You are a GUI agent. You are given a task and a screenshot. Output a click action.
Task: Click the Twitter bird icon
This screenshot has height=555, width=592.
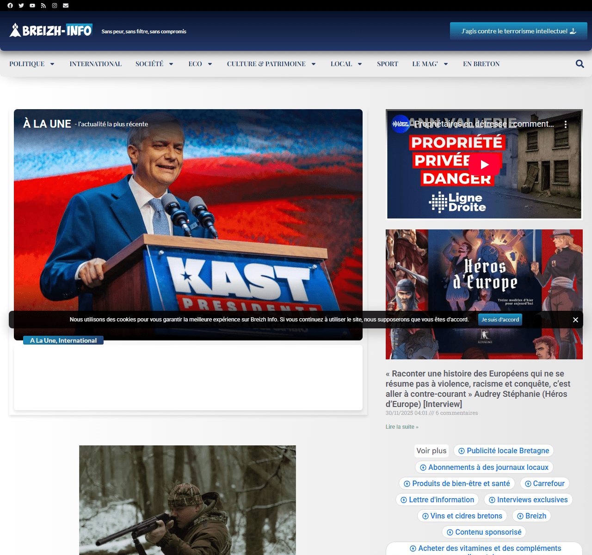(x=21, y=6)
